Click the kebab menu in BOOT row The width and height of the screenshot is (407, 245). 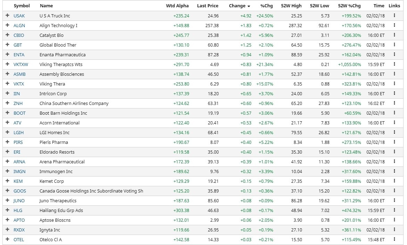tap(394, 113)
